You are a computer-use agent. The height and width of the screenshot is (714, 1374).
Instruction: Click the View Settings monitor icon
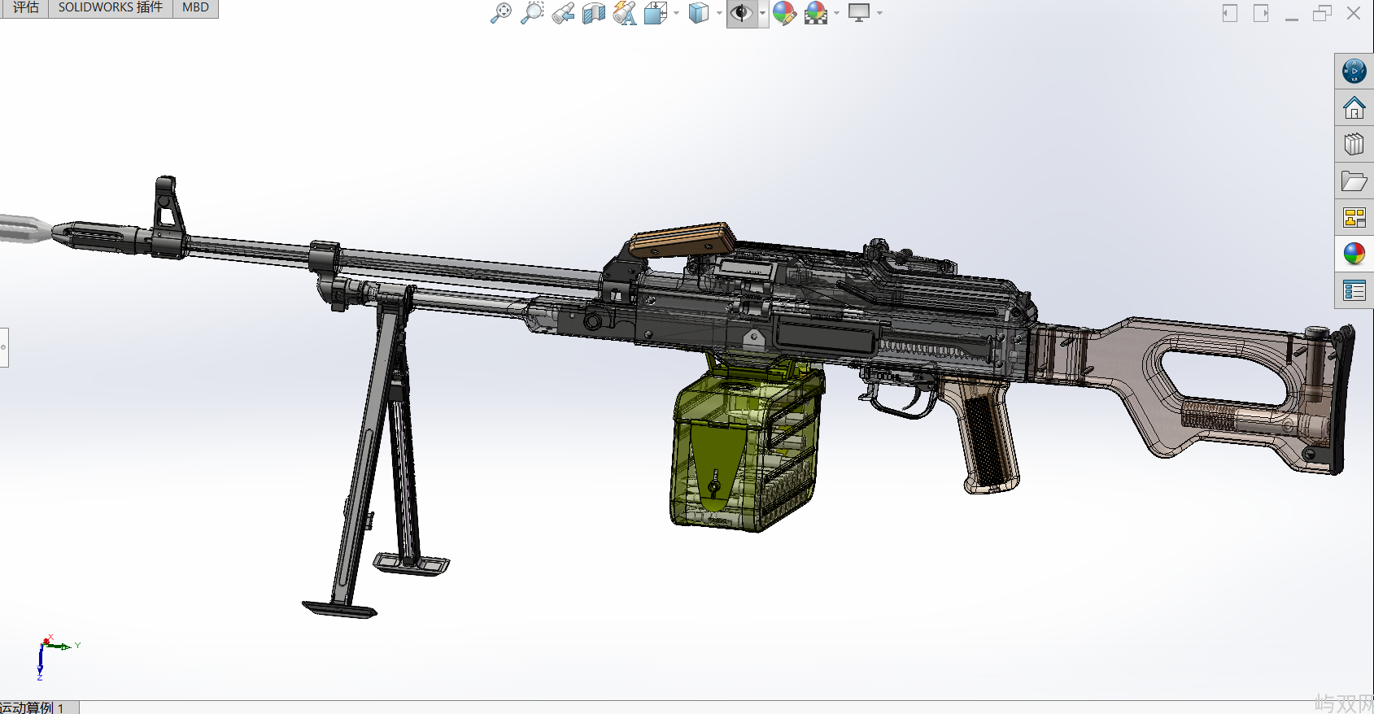point(859,13)
